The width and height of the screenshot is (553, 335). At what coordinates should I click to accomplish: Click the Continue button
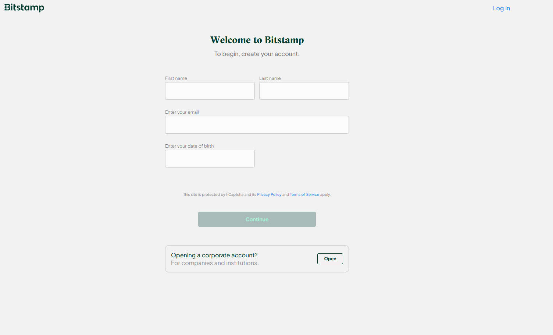point(257,219)
